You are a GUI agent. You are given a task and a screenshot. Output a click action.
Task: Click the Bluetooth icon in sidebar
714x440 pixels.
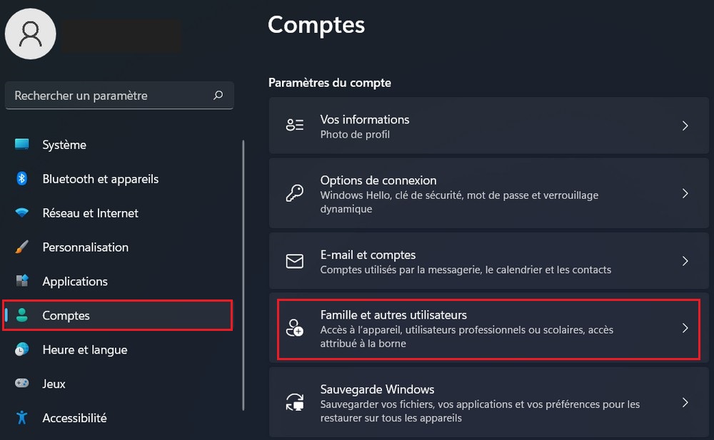[22, 179]
